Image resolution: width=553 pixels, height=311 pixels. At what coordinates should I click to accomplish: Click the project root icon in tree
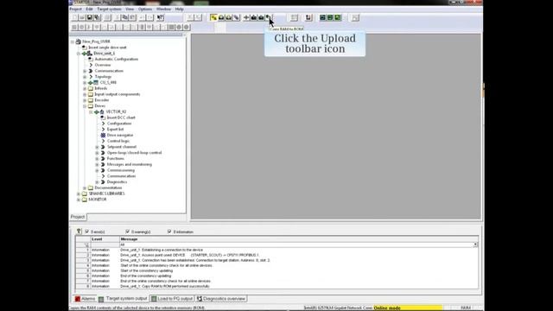79,41
